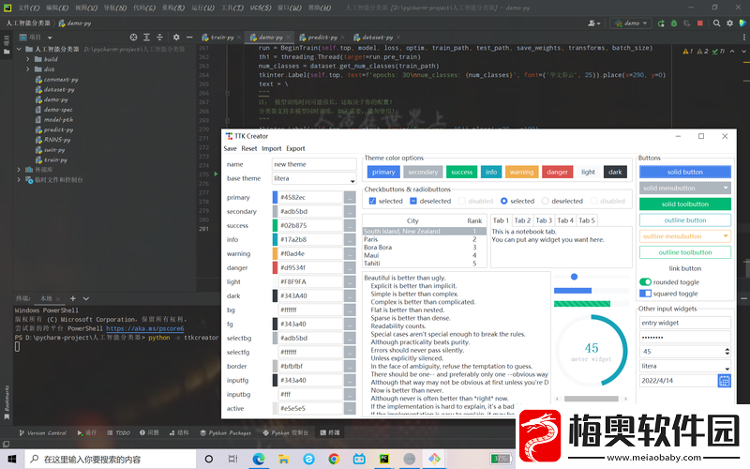This screenshot has width=750, height=469.
Task: Click collapse all icon in project panel
Action: (159, 37)
